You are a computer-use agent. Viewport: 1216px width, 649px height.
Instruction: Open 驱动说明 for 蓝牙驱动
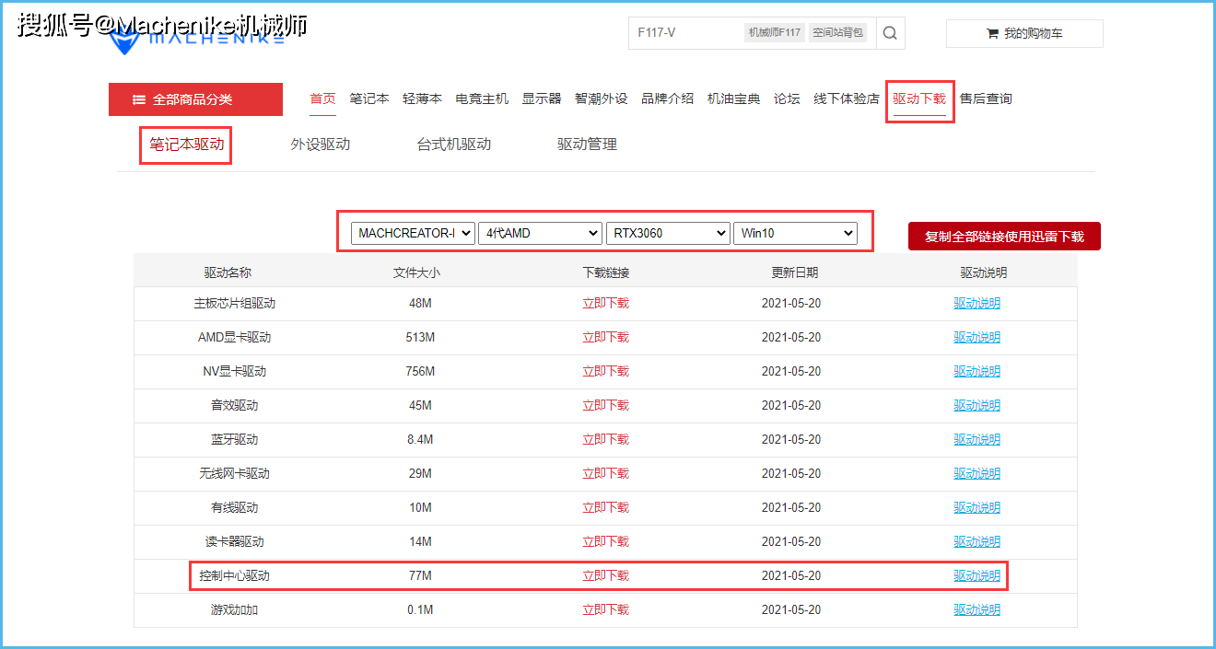pyautogui.click(x=976, y=439)
